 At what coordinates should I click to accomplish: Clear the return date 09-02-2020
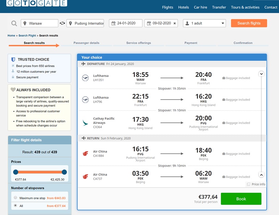point(174,23)
